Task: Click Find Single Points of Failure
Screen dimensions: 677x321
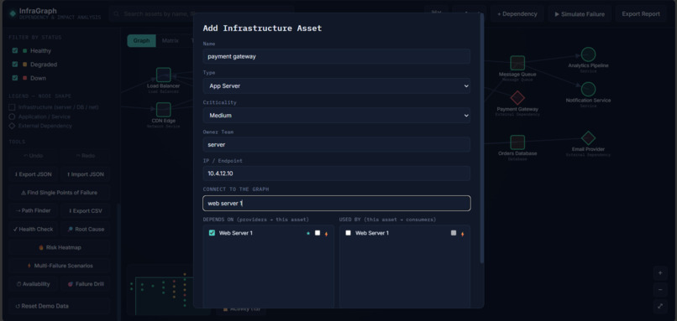Action: tap(59, 193)
